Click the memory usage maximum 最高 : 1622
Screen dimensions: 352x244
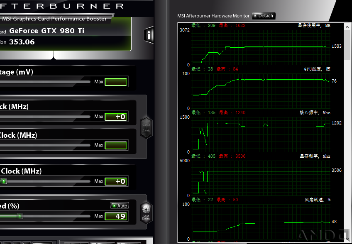pyautogui.click(x=232, y=25)
